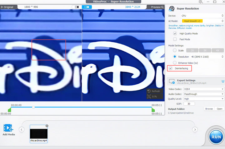The width and height of the screenshot is (225, 149).
Task: Click the 51% zoom magnifier control
Action: pyautogui.click(x=155, y=96)
